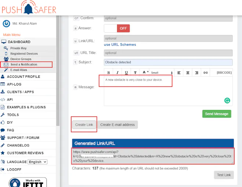Open Clients / Apps menu

(20, 92)
